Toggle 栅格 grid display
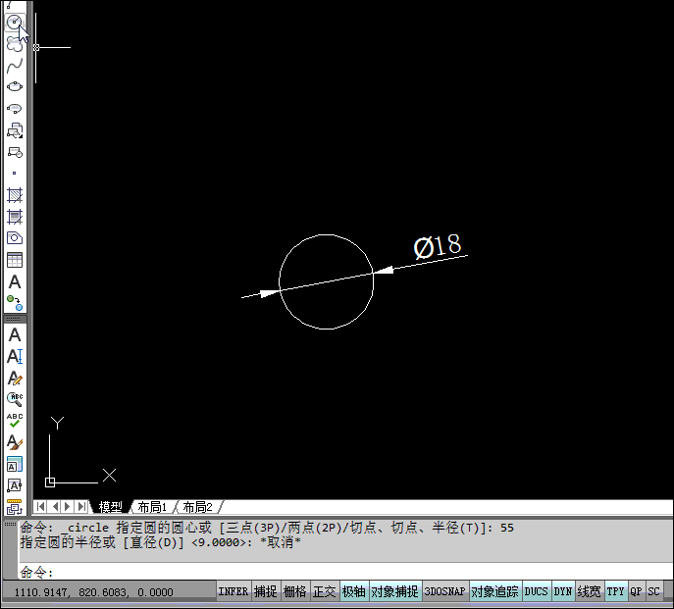This screenshot has width=674, height=609. click(295, 591)
